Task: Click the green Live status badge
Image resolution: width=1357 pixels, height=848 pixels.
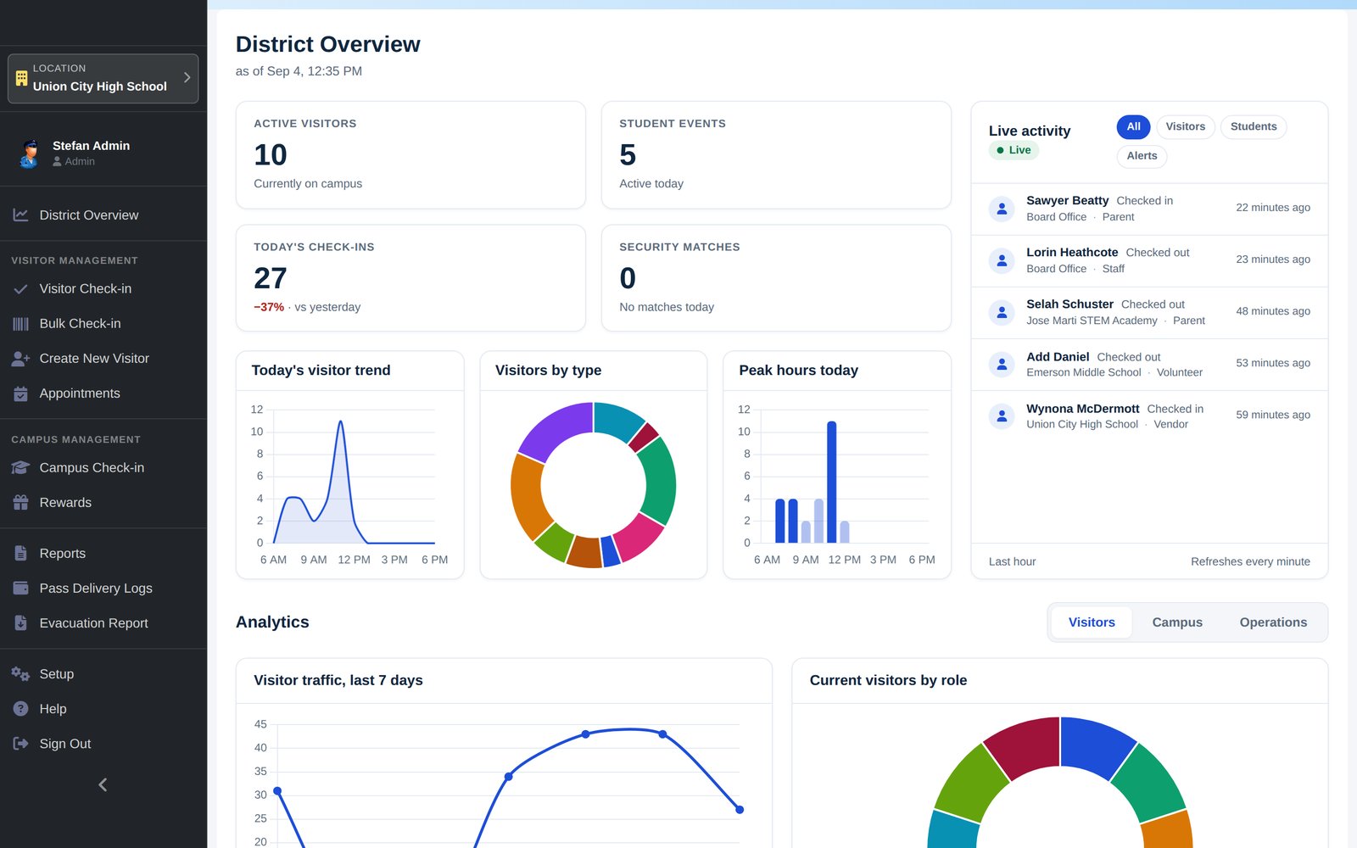Action: coord(1014,150)
